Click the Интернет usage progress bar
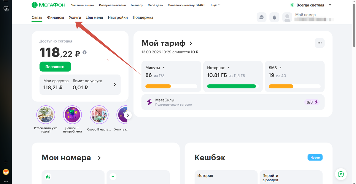 click(x=233, y=86)
